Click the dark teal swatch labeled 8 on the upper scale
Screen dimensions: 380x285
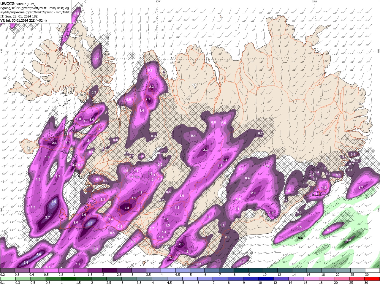tap(241, 270)
